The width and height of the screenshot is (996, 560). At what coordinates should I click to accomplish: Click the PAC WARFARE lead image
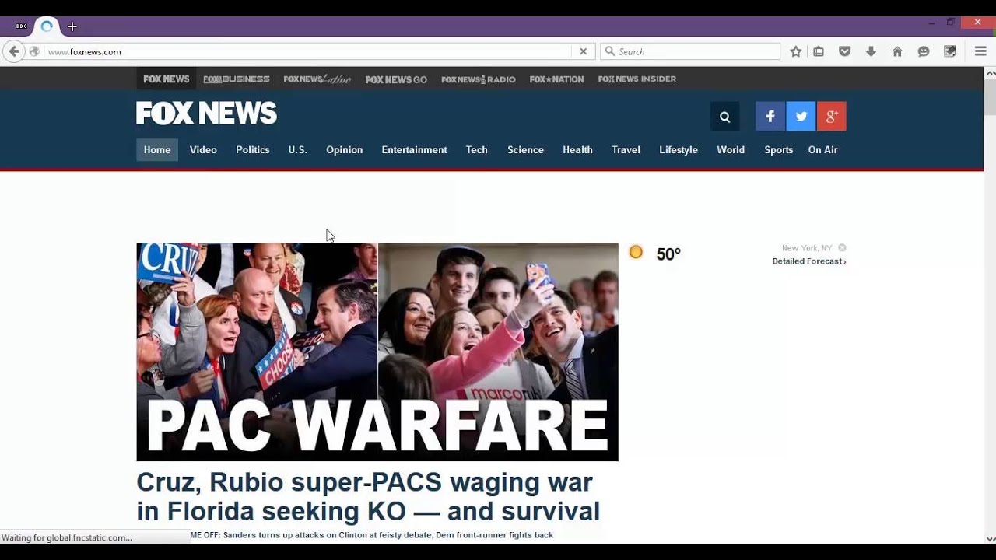coord(377,352)
